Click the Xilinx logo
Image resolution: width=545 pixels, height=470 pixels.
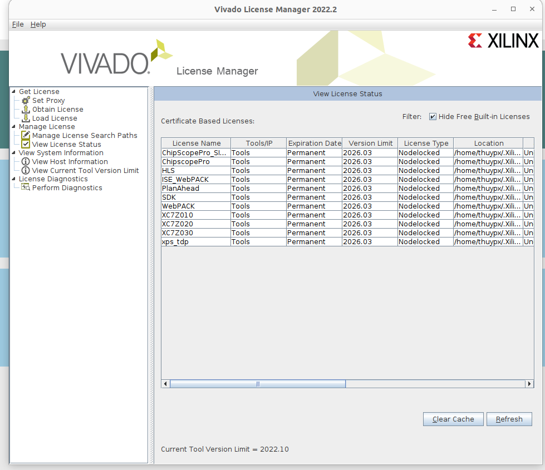point(503,41)
